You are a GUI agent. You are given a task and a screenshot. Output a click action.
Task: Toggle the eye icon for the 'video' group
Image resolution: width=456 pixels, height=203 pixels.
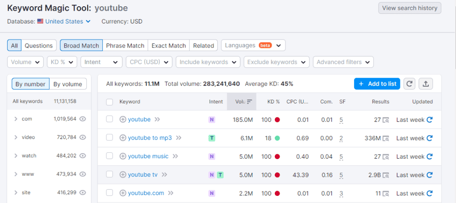(83, 137)
